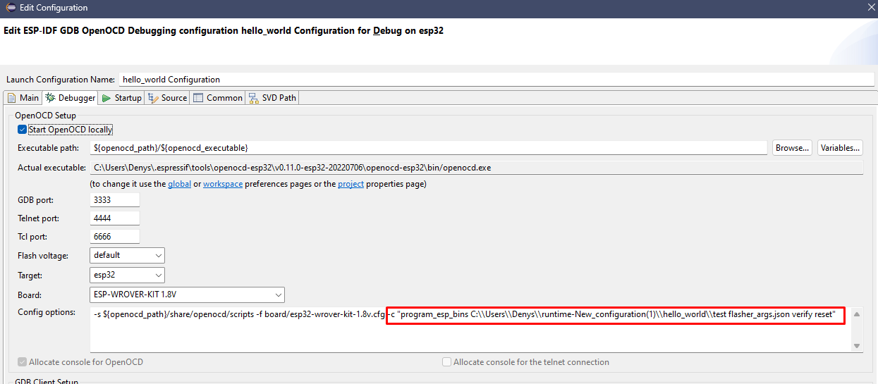Close the Edit Configuration dialog
878x384 pixels.
[870, 8]
